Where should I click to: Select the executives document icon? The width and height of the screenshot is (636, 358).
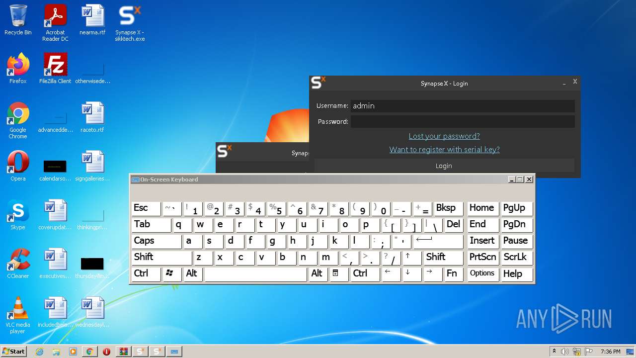tap(55, 264)
